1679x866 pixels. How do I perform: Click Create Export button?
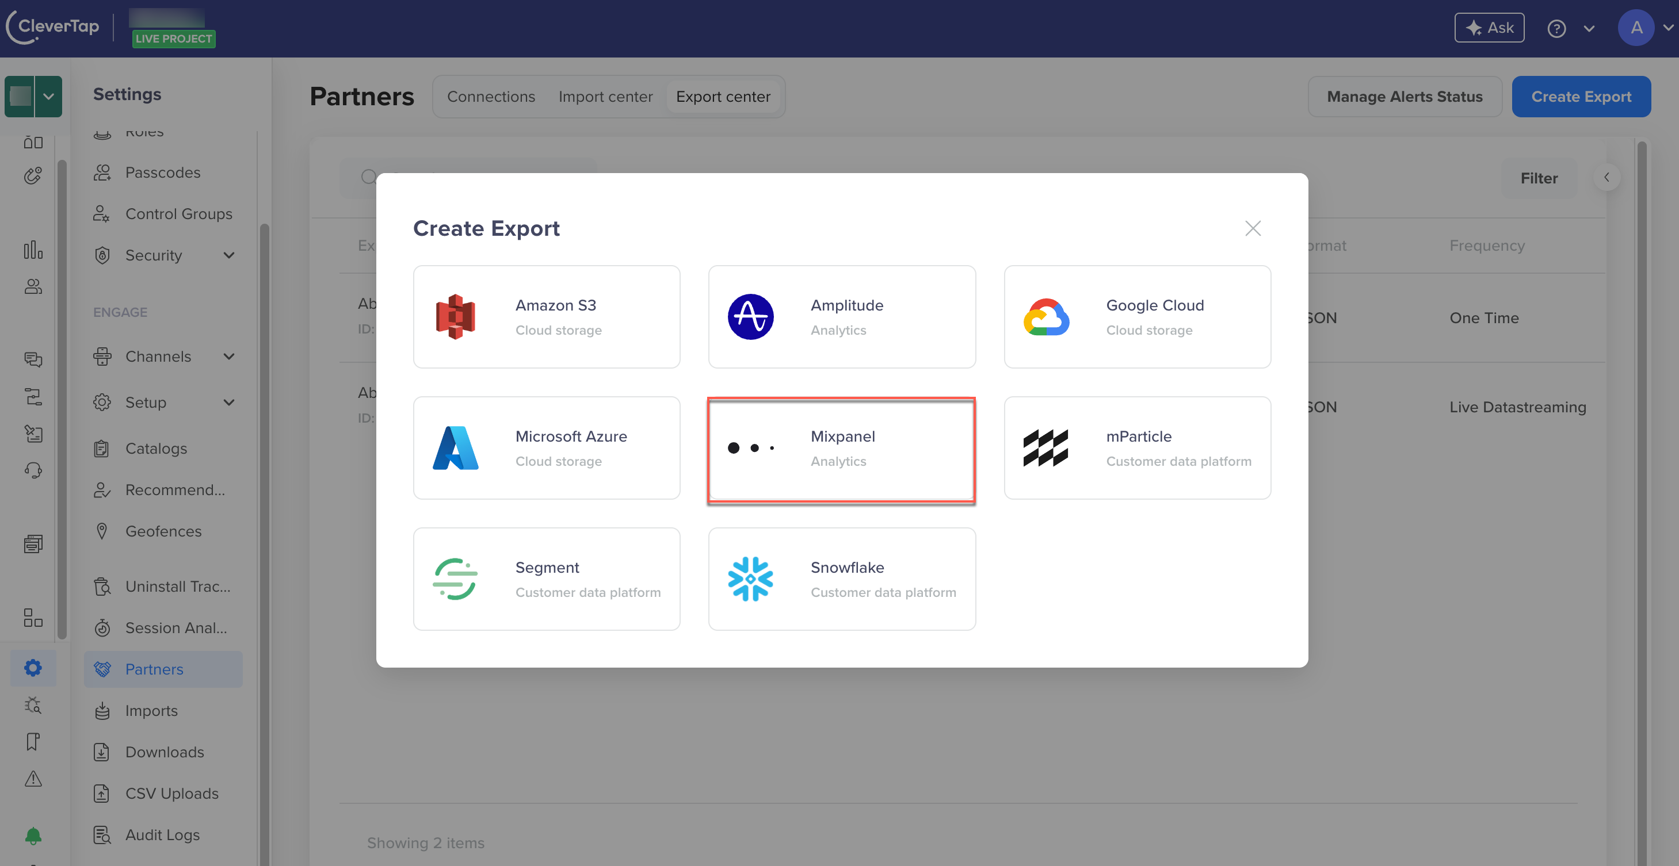(x=1582, y=96)
